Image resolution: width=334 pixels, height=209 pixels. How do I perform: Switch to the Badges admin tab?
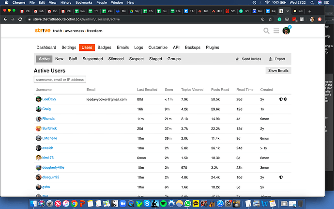pyautogui.click(x=105, y=48)
